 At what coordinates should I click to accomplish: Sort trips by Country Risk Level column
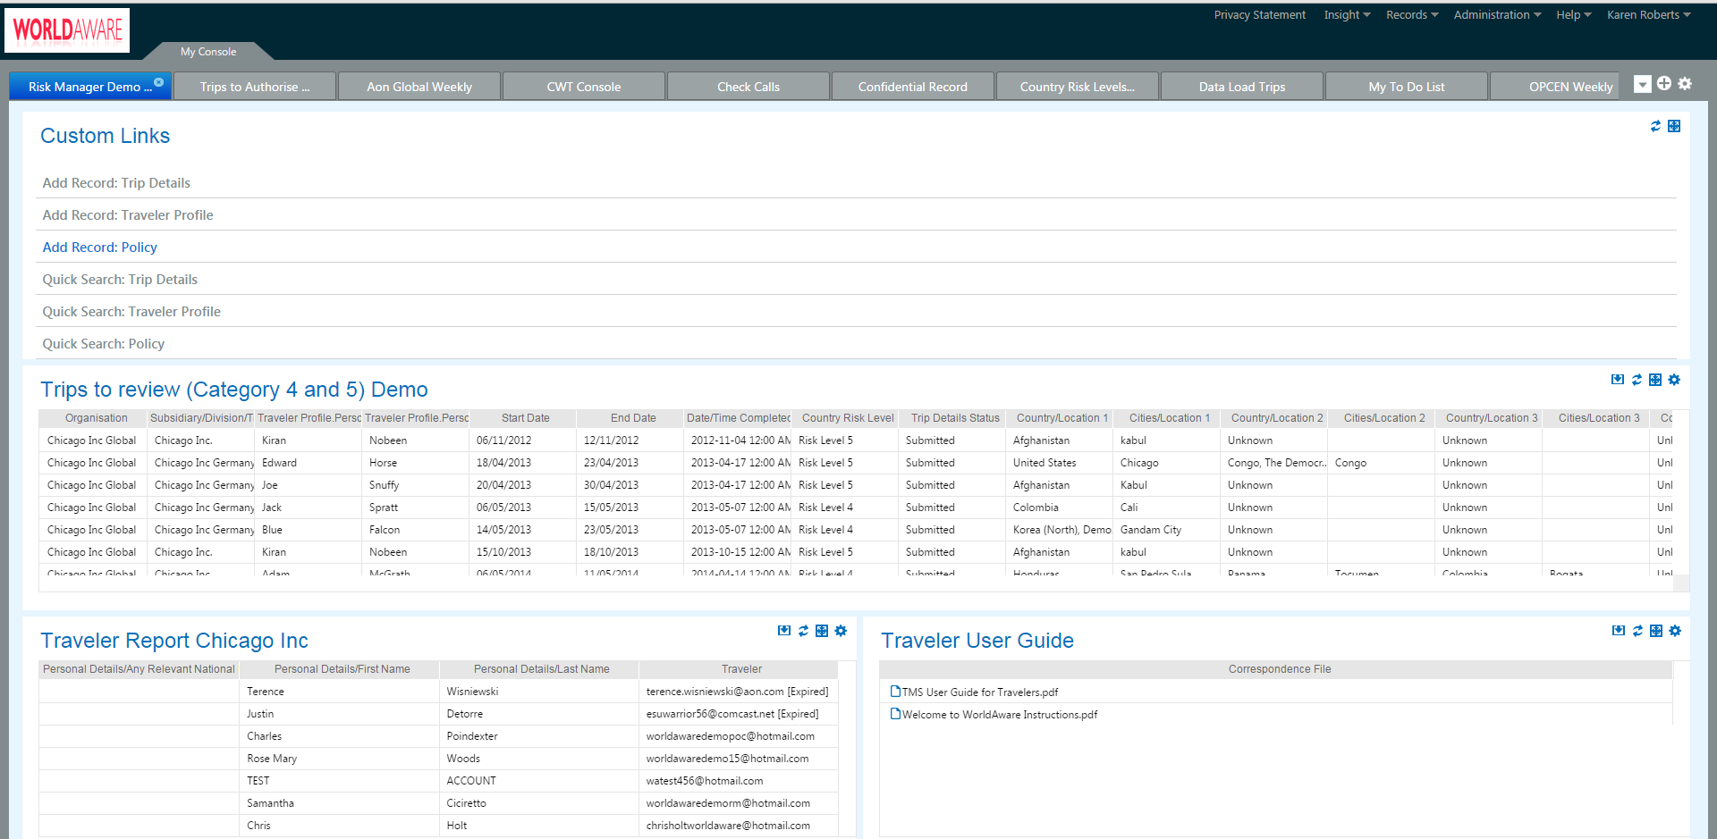[847, 418]
